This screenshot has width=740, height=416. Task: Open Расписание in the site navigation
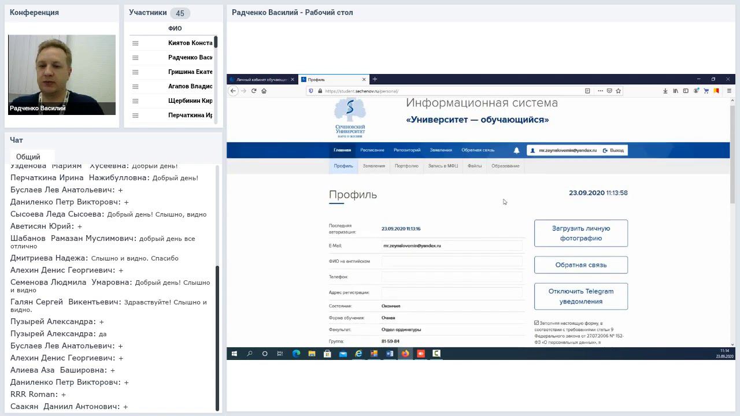[x=372, y=150]
